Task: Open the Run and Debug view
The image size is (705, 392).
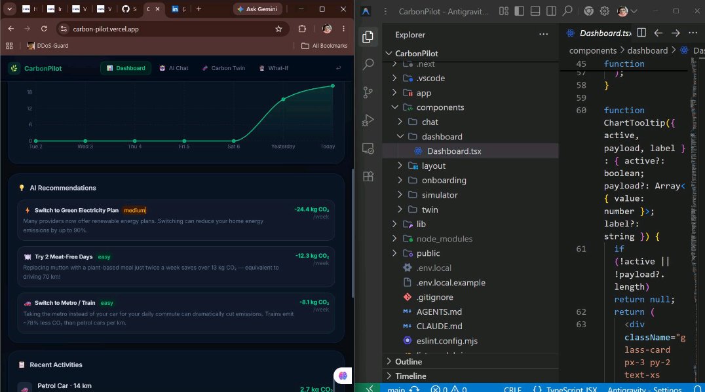Action: (x=368, y=120)
